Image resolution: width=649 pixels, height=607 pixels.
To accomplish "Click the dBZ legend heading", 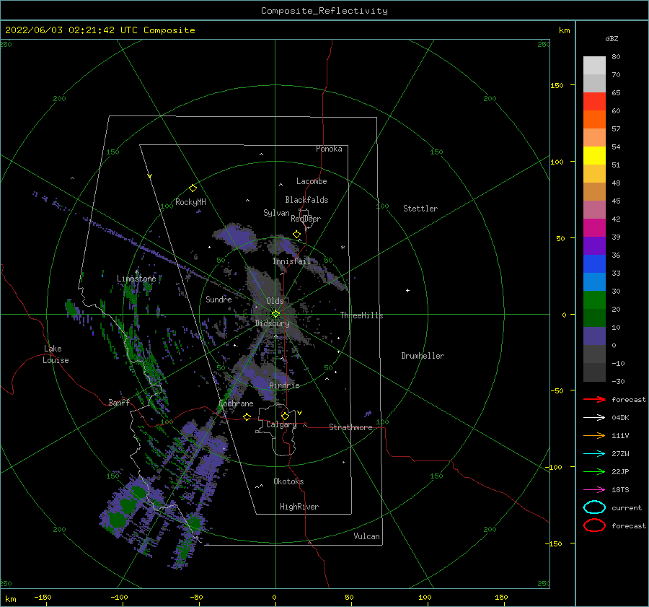I will pyautogui.click(x=612, y=38).
